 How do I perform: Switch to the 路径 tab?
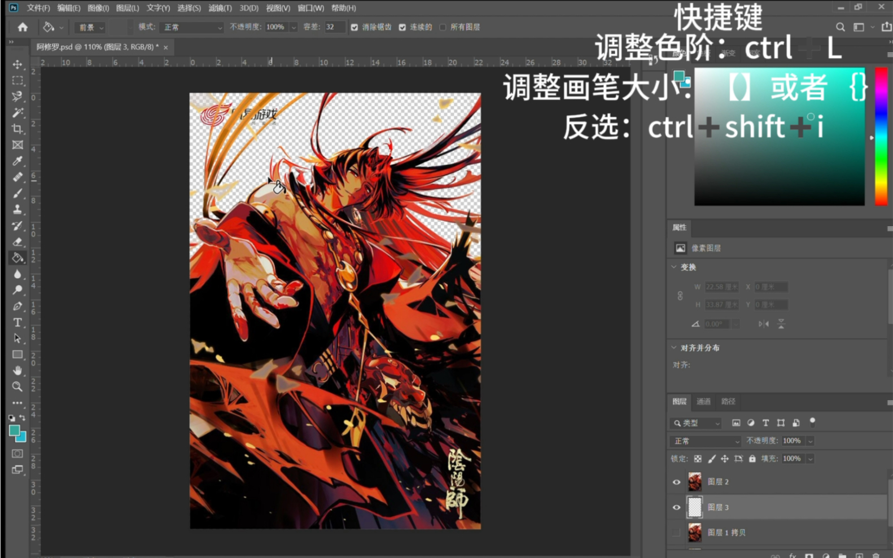point(728,402)
